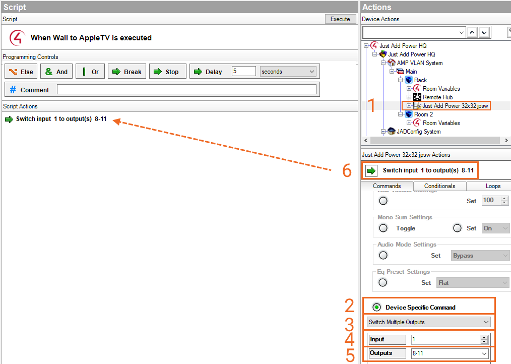Select the Mono Sum Toggle radio button
The image size is (511, 364).
(383, 228)
